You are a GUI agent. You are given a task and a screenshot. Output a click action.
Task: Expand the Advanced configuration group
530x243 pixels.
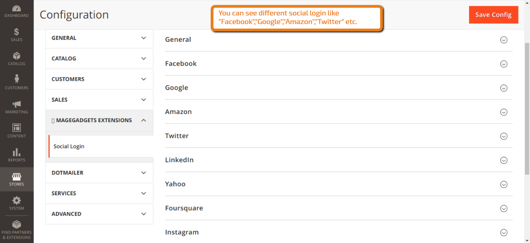(x=99, y=214)
